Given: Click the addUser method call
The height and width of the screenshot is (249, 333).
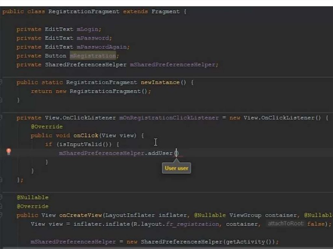Looking at the screenshot, I should click(x=160, y=153).
